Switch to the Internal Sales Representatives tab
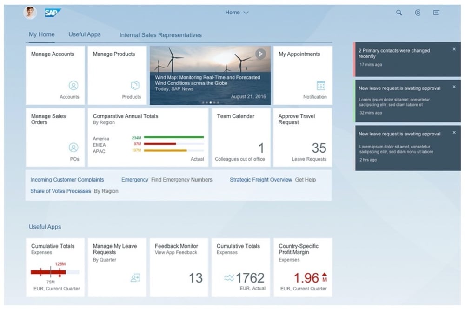465x310 pixels. click(x=160, y=35)
